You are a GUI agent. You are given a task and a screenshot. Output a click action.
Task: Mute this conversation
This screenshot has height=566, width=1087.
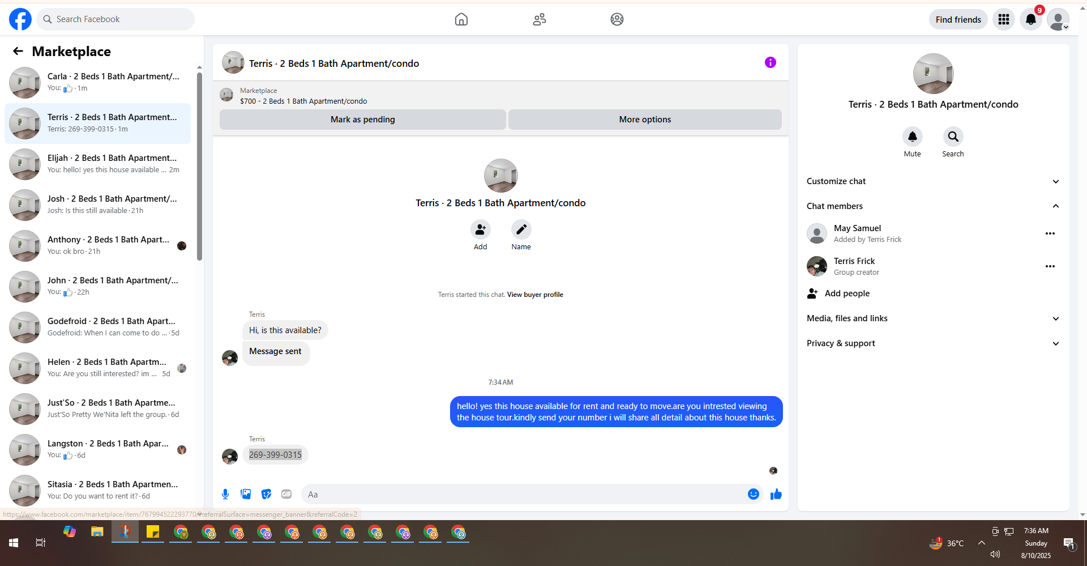click(913, 137)
